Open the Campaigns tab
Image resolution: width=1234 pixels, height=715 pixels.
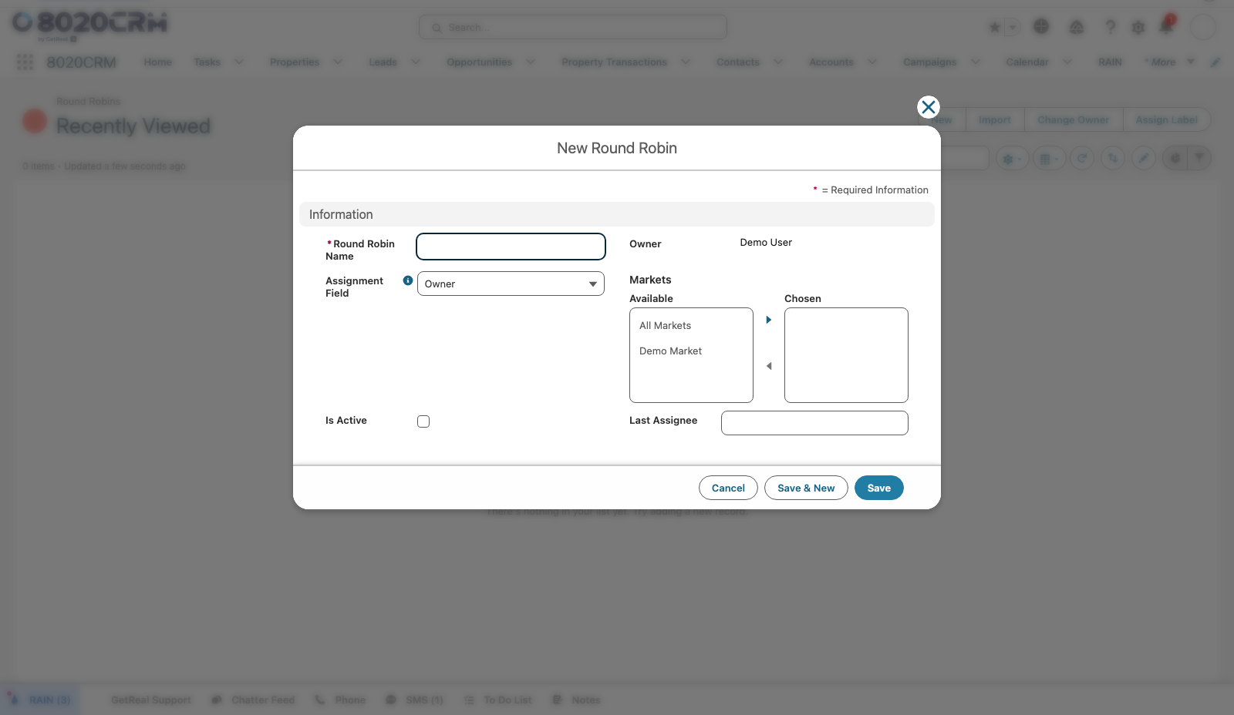[x=930, y=62]
